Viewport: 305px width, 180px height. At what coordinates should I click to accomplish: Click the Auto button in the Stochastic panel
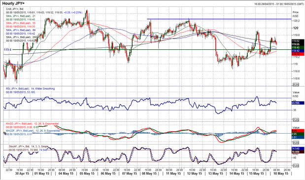pos(296,166)
